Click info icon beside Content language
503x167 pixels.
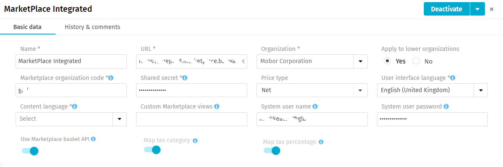[x=75, y=106]
